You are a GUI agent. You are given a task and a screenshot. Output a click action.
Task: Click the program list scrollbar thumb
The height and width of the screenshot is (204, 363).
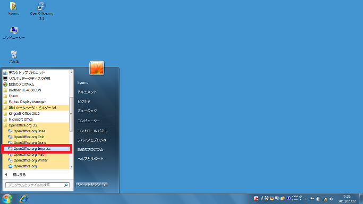pos(71,114)
